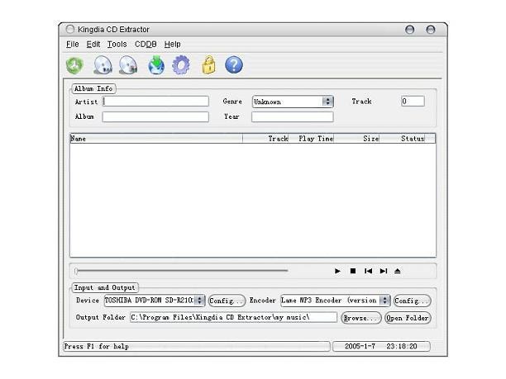Click the globe CDDB download toolbar icon
The height and width of the screenshot is (379, 506).
point(156,65)
